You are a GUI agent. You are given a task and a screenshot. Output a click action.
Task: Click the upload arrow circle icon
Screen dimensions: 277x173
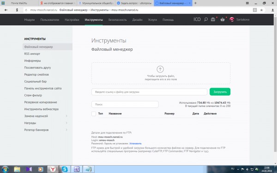tap(160, 69)
